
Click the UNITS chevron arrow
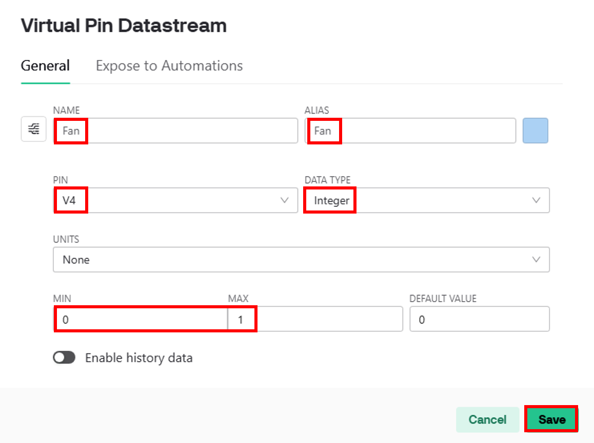click(x=536, y=260)
